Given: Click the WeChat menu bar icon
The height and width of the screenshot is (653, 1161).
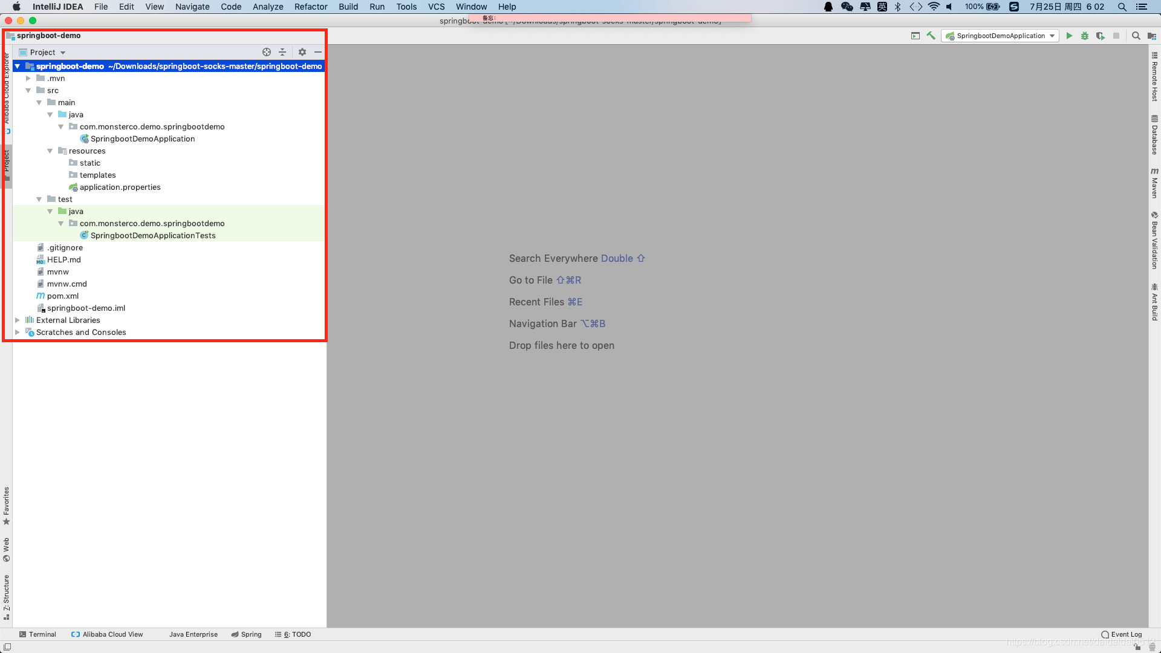Looking at the screenshot, I should coord(847,7).
